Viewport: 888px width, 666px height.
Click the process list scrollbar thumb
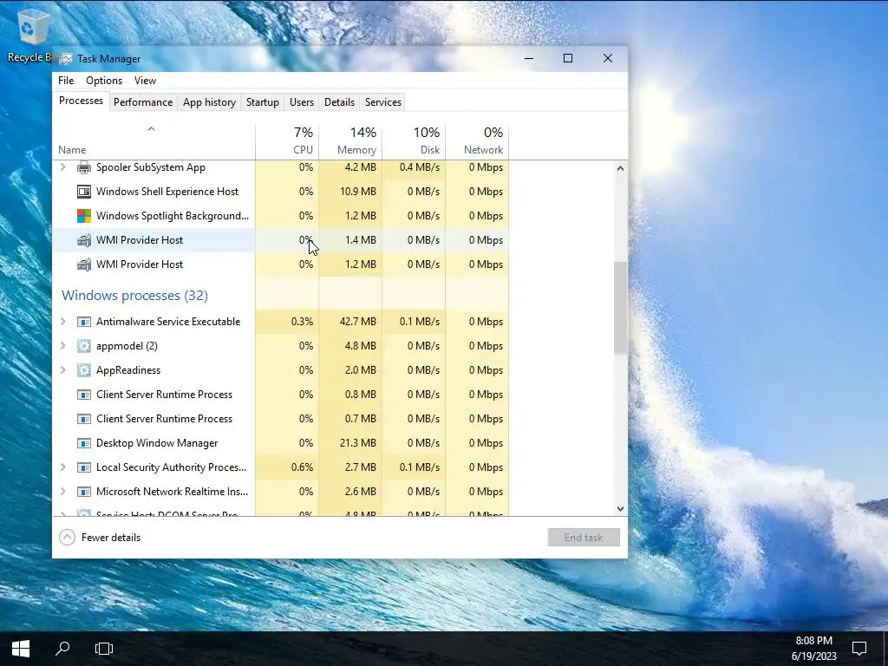tap(620, 308)
